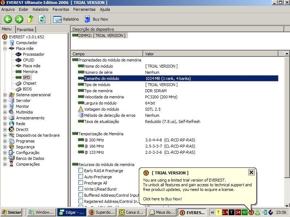The image size is (290, 217).
Task: Toggle Auto-Precharge checkbox
Action: point(80,176)
